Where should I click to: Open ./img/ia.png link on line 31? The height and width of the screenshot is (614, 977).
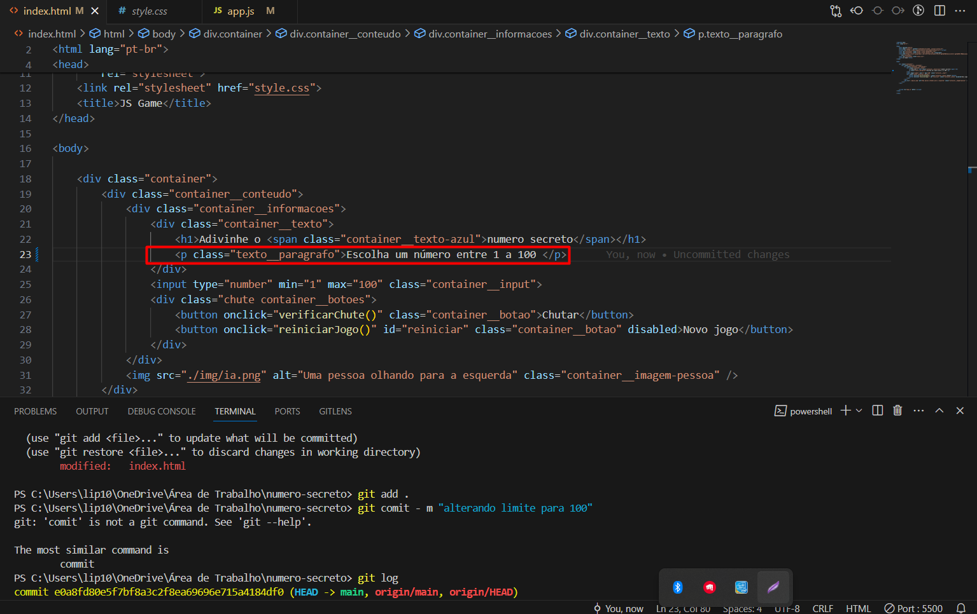pos(224,375)
